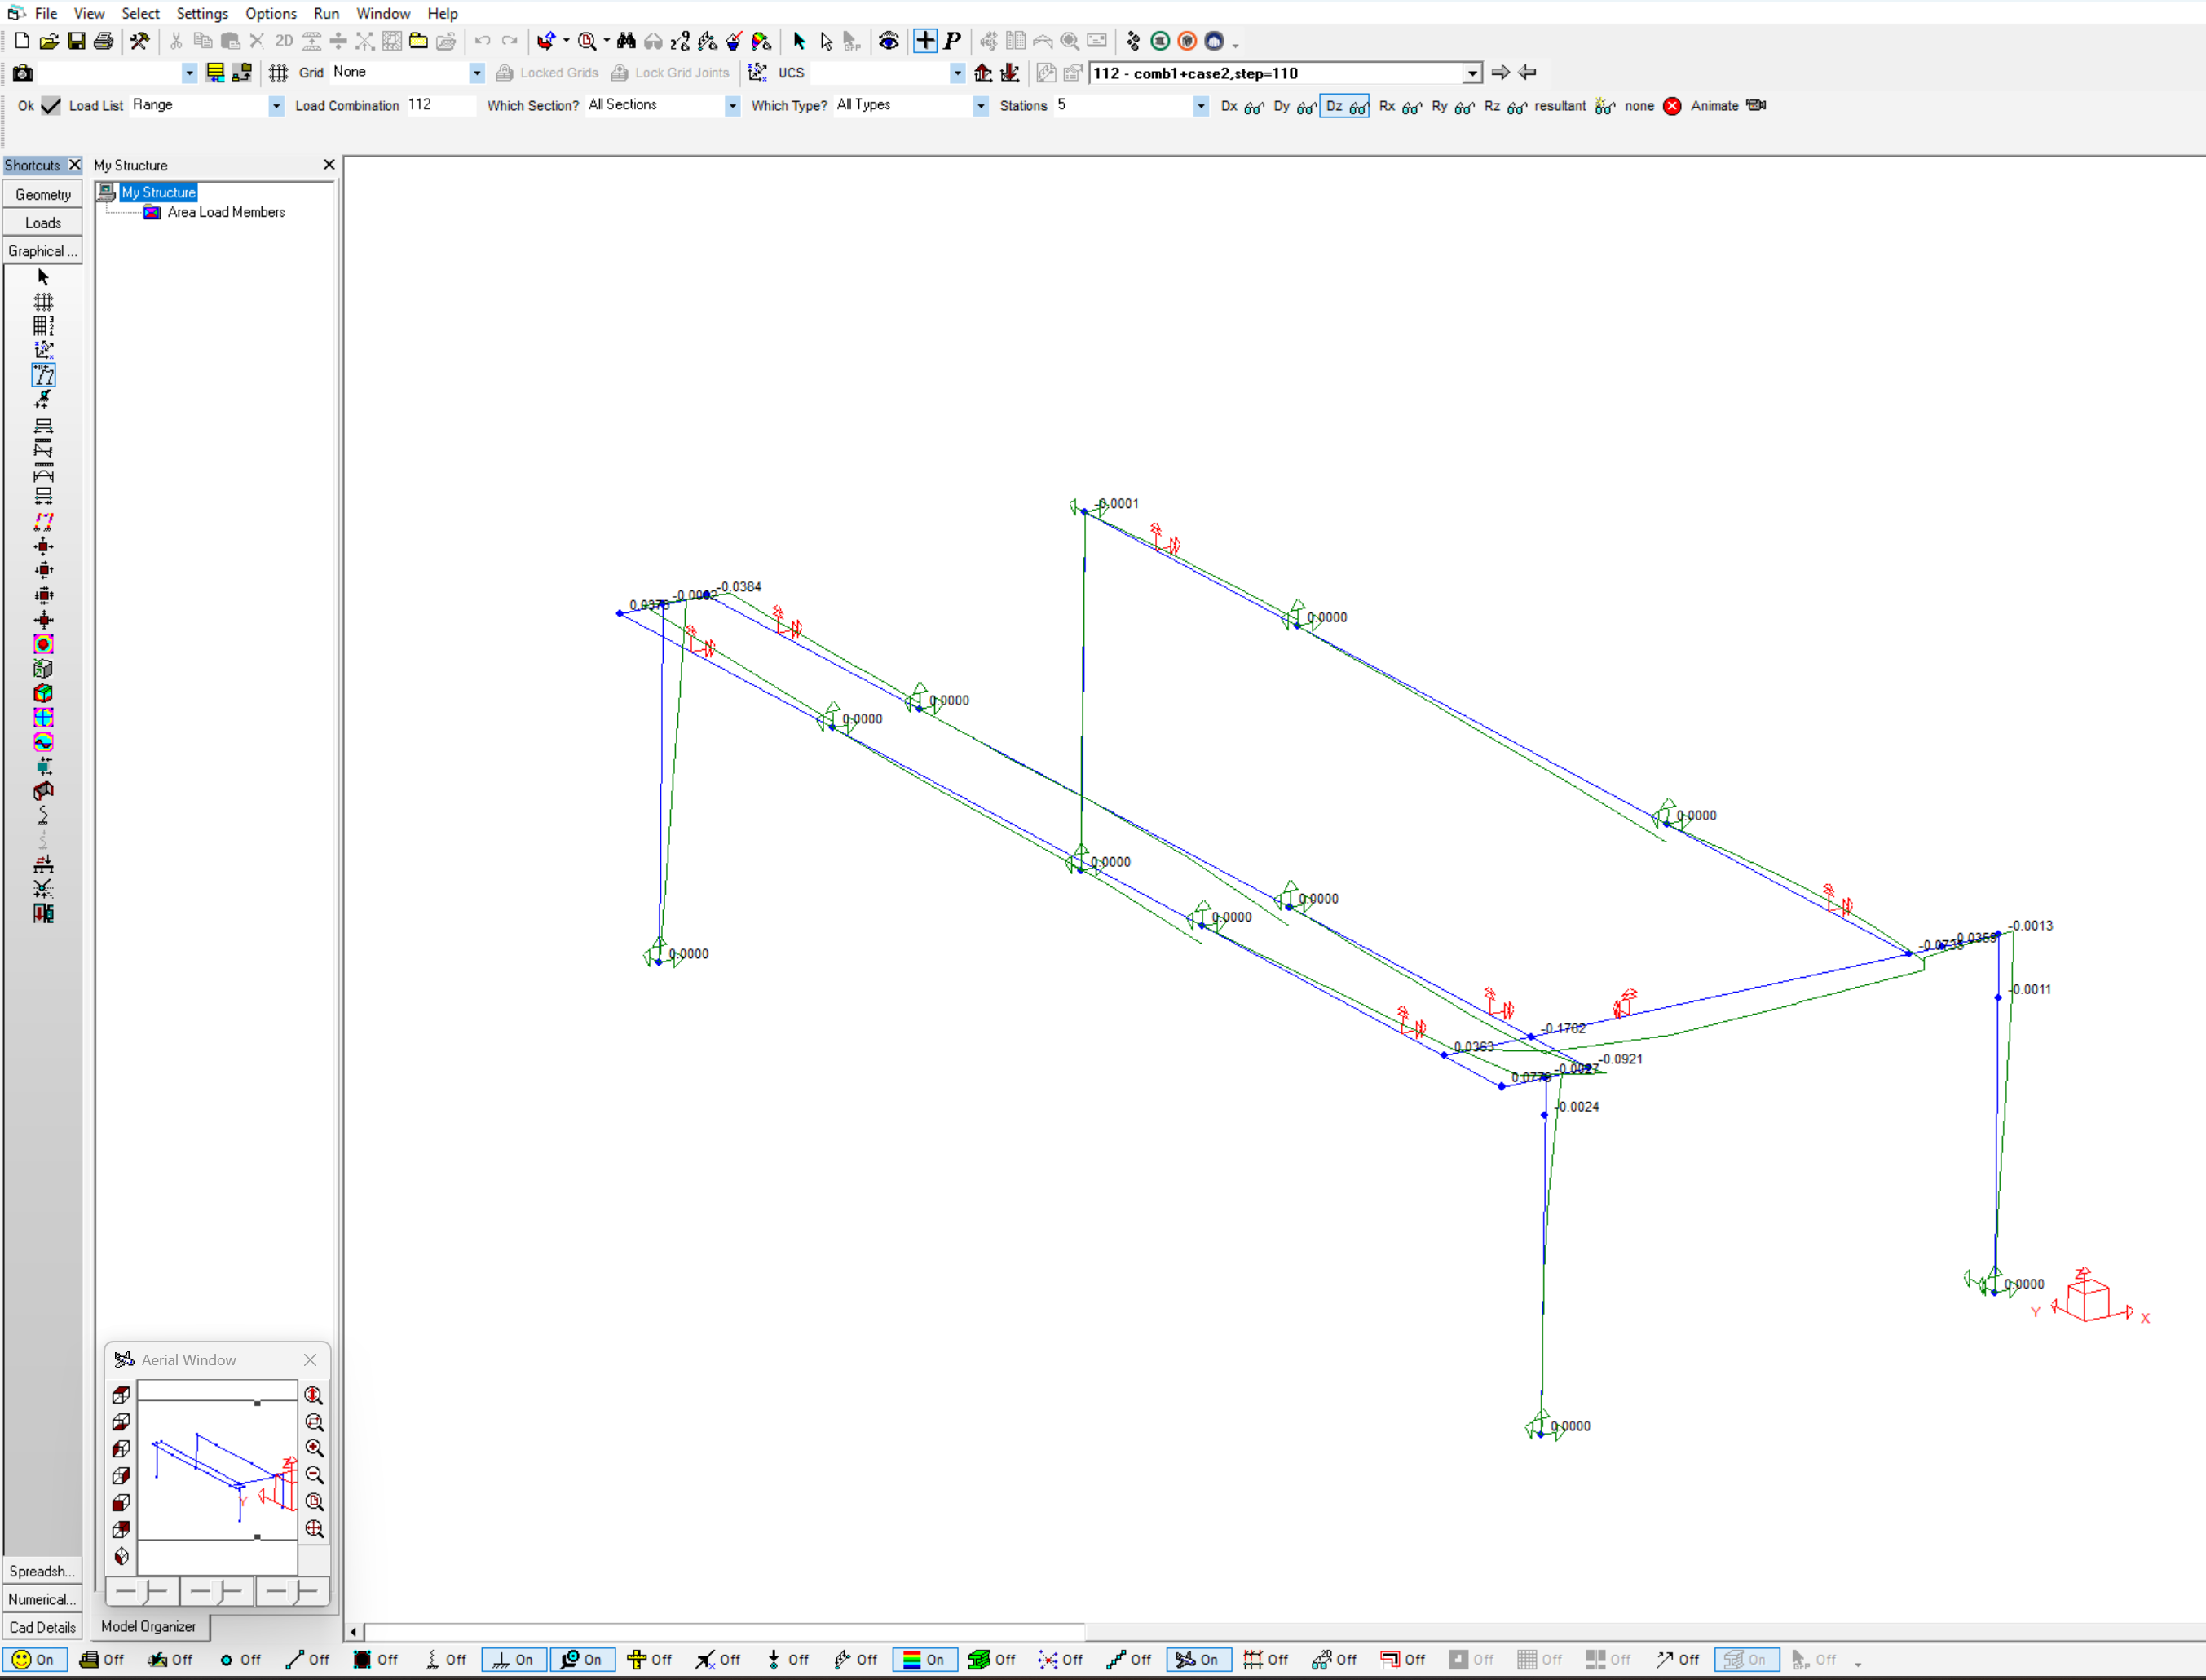Select the Area Load Members tree item
Viewport: 2206px width, 1680px height.
pyautogui.click(x=226, y=212)
